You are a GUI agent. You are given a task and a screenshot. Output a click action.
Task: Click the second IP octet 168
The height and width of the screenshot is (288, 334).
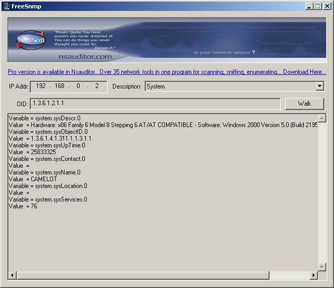click(59, 86)
